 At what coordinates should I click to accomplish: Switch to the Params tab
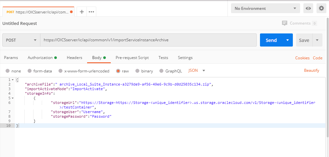pos(11,58)
